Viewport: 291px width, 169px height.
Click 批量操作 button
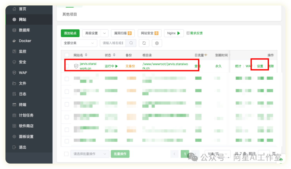pyautogui.click(x=120, y=154)
